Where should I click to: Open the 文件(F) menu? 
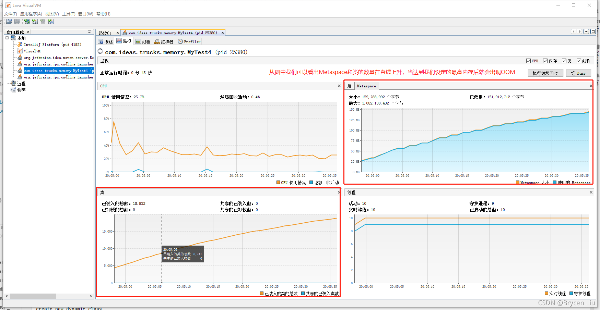coord(11,14)
